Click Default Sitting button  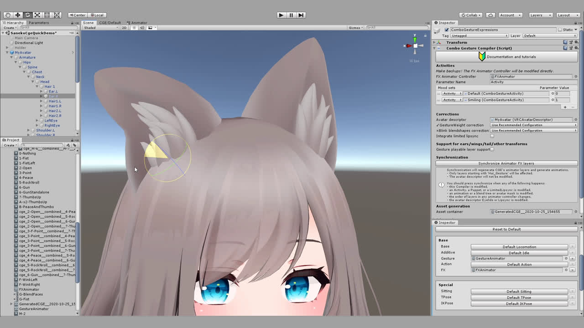[x=519, y=292]
